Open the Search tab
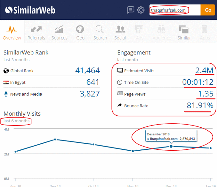Viewport: 217px width, 187px height. click(100, 32)
